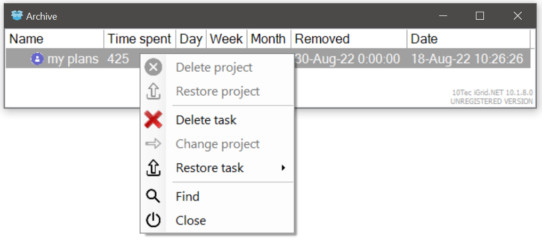Maximize the Archive window
The image size is (542, 241).
click(480, 16)
